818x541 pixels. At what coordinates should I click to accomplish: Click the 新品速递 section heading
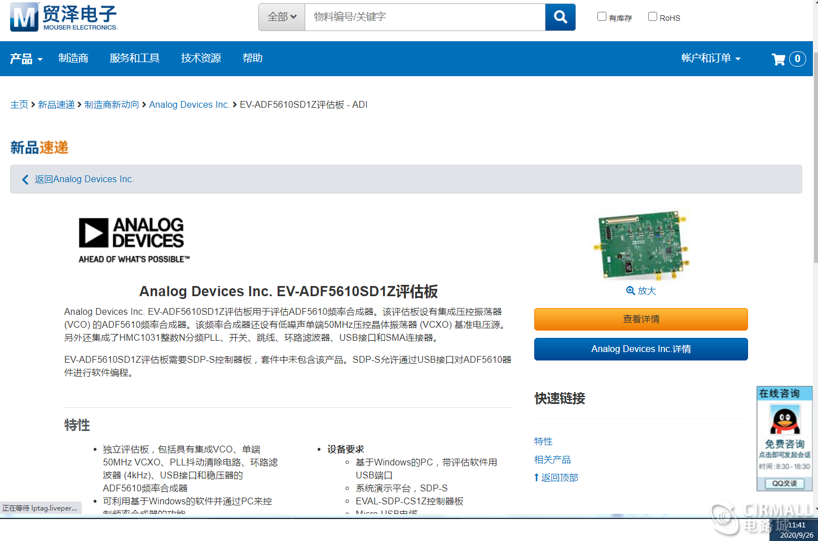39,148
